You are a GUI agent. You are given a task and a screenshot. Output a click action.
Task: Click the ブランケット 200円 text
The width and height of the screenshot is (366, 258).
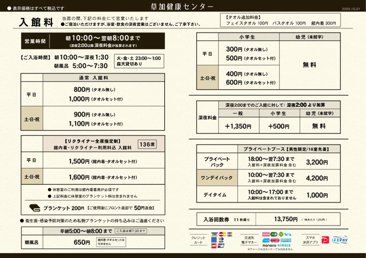pyautogui.click(x=64, y=208)
